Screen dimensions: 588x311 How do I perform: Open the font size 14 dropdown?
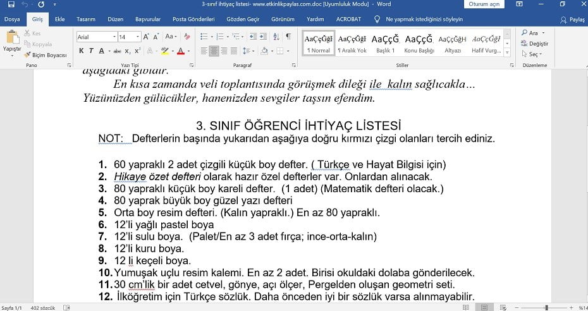tap(130, 37)
